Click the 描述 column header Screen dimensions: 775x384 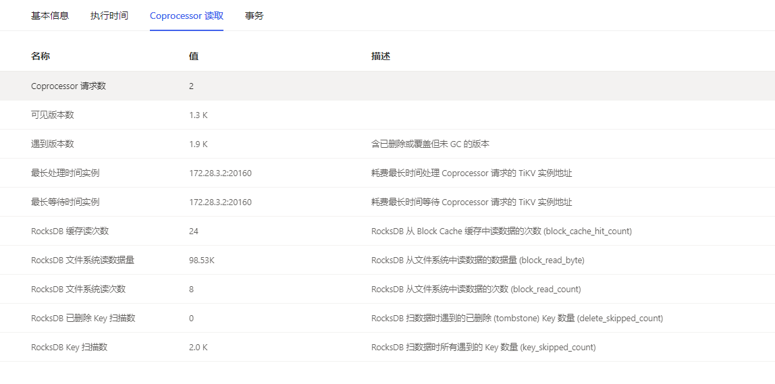[381, 56]
